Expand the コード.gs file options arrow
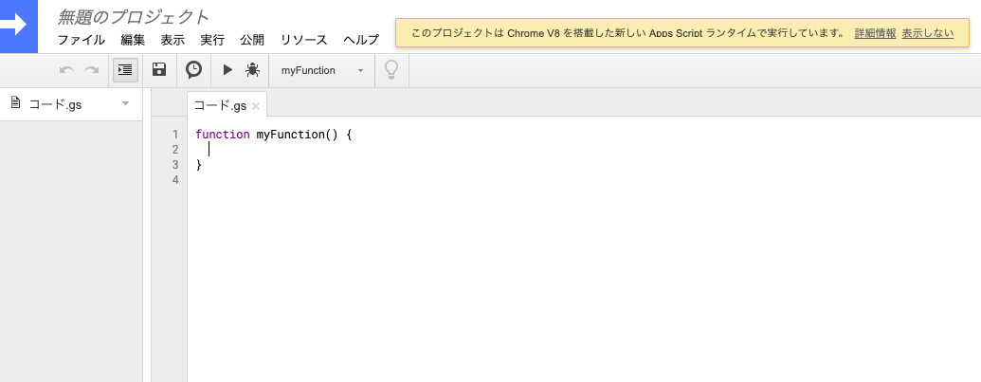 pos(125,103)
